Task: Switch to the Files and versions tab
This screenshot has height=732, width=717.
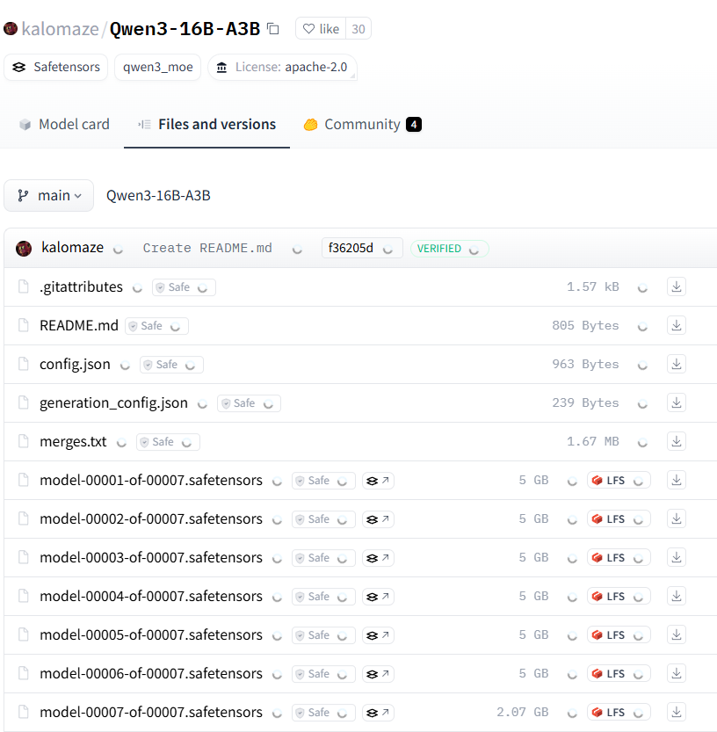Action: (x=206, y=125)
